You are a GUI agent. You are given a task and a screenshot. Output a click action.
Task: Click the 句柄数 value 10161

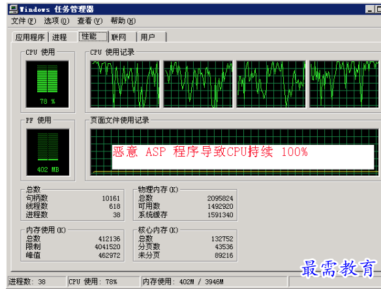111,198
